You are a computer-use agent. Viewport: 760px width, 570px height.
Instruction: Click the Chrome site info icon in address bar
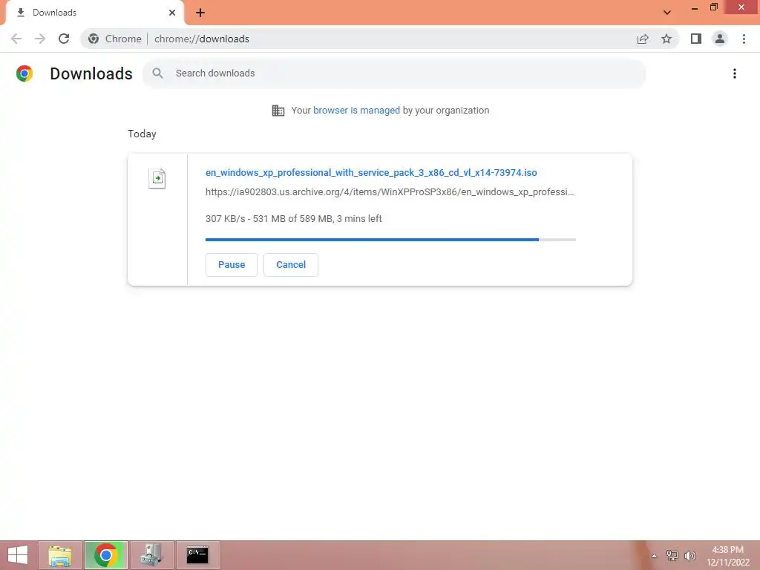[x=94, y=39]
